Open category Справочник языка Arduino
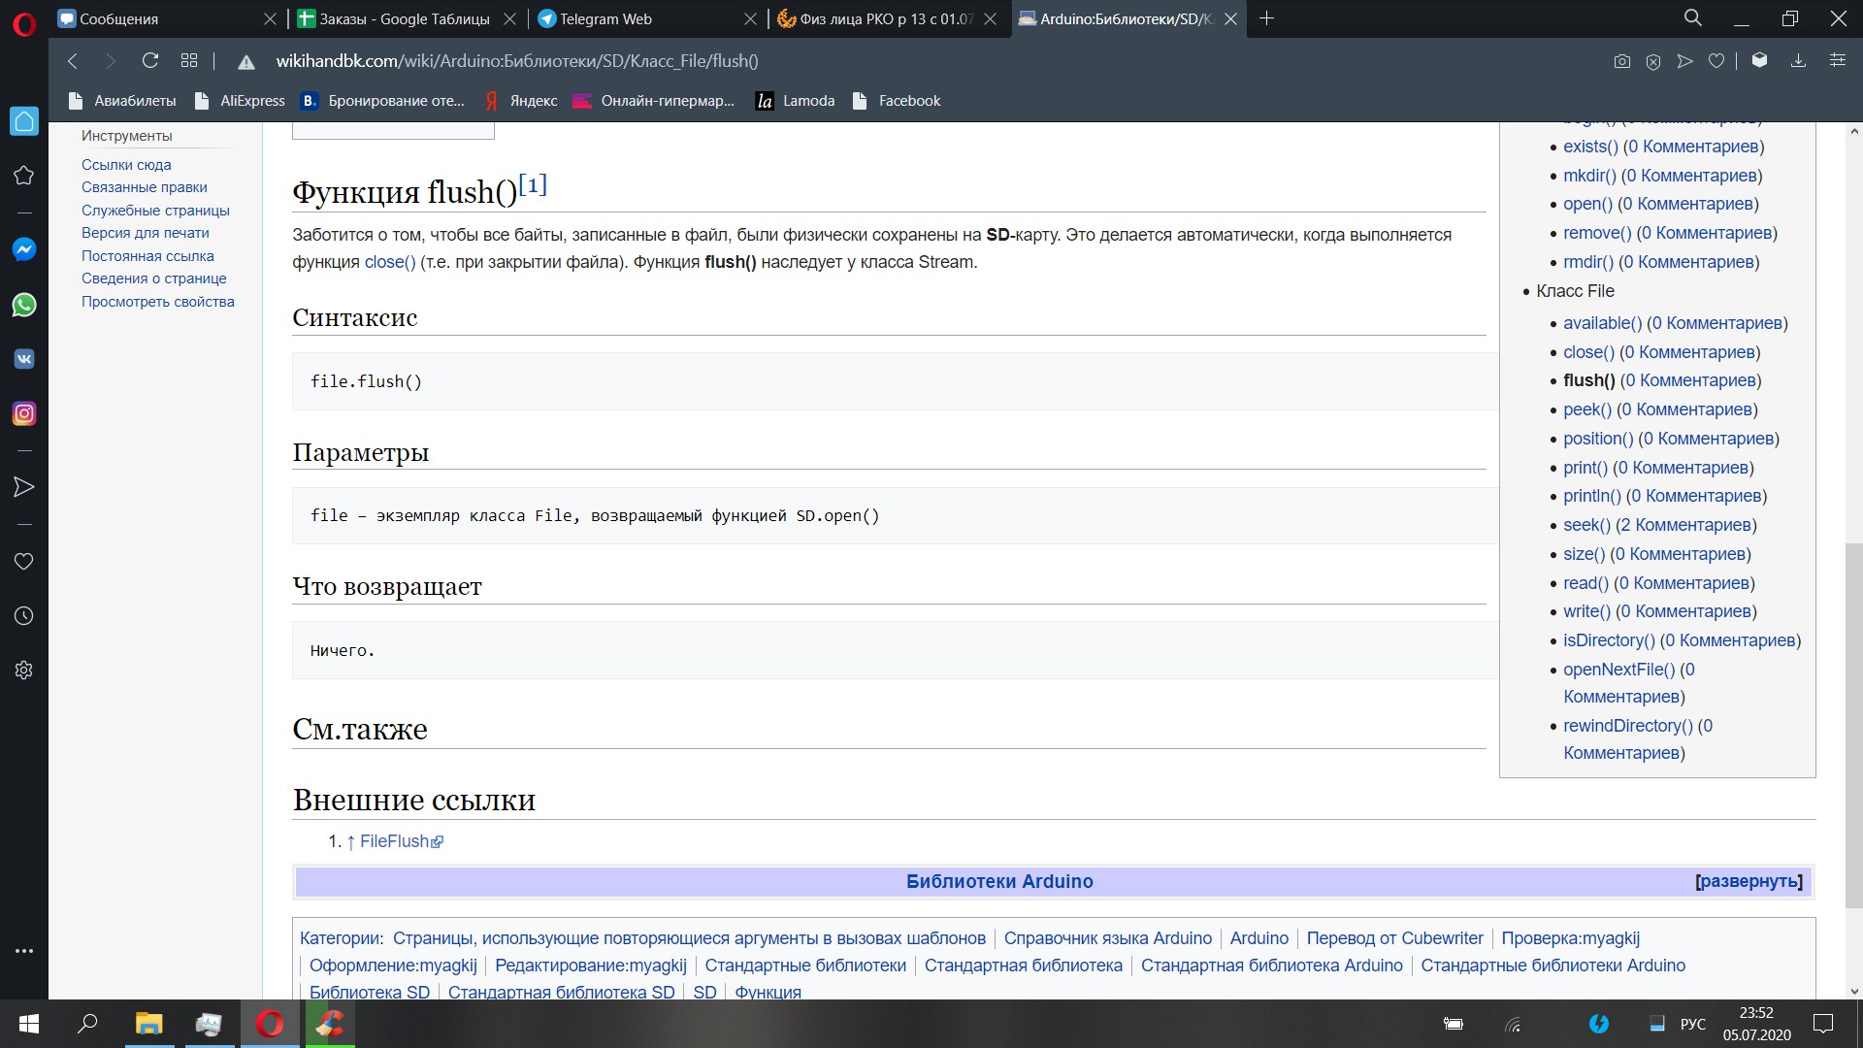The width and height of the screenshot is (1863, 1048). click(x=1107, y=938)
